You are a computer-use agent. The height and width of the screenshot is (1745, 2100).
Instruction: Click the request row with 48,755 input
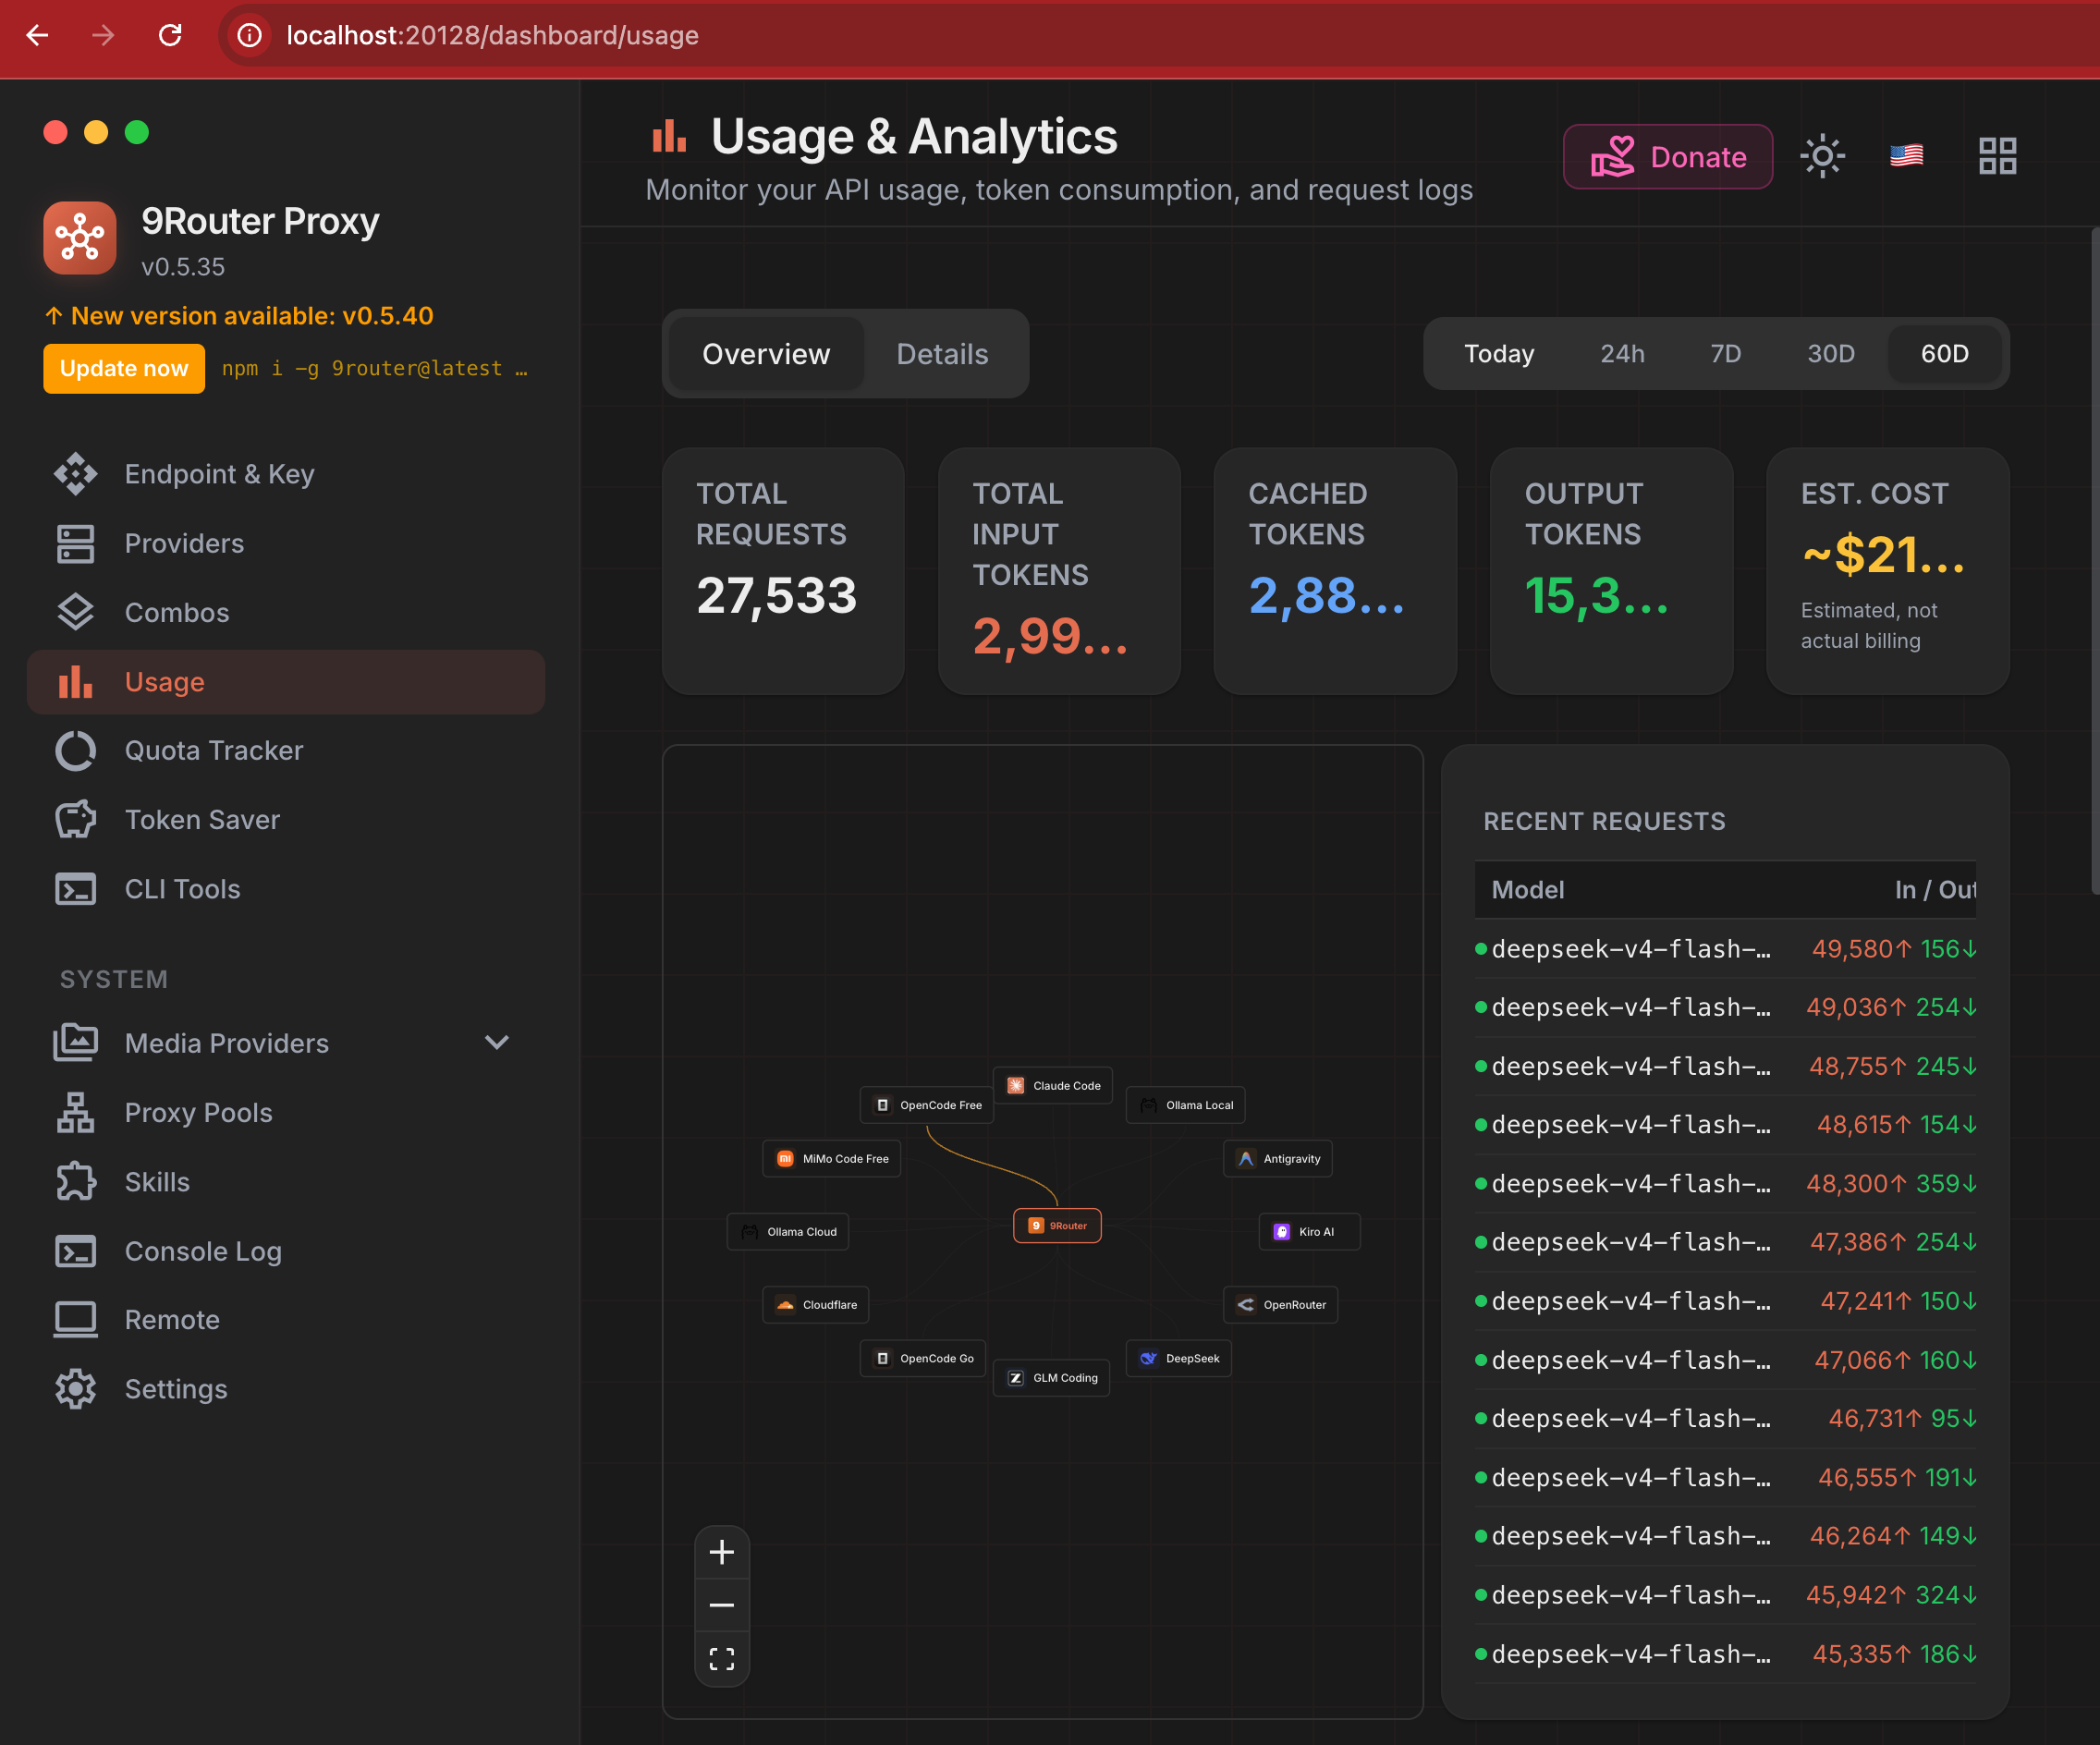tap(1726, 1066)
